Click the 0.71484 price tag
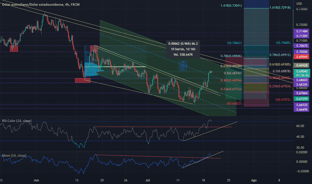 (x=301, y=31)
